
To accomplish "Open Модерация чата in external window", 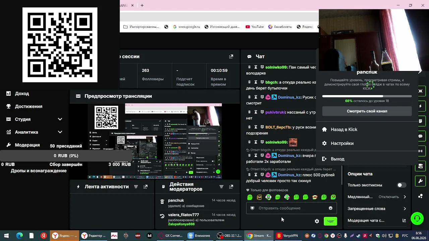I will (404, 221).
